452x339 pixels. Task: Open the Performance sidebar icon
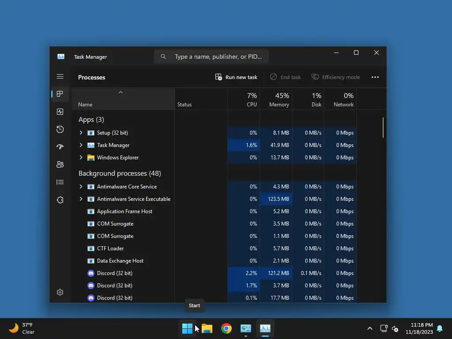[x=60, y=112]
